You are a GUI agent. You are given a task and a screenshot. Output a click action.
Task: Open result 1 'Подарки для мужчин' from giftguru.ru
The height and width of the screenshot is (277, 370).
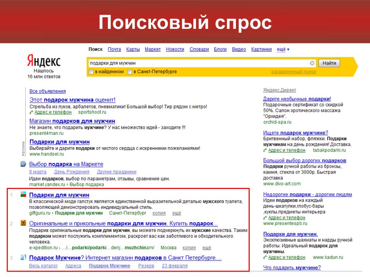click(x=59, y=195)
